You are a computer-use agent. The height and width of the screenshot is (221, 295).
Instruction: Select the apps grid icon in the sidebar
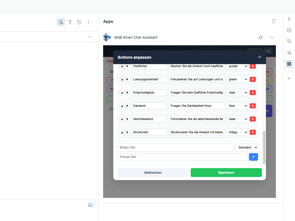[289, 64]
